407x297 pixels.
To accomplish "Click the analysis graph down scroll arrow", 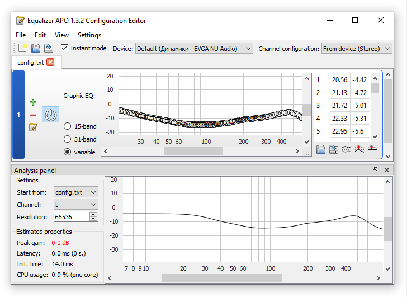I will pyautogui.click(x=387, y=269).
